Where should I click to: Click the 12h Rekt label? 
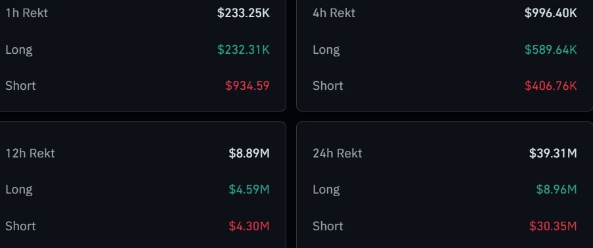pos(30,154)
